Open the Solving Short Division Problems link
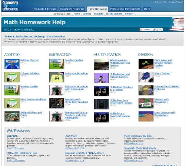 pos(167,88)
